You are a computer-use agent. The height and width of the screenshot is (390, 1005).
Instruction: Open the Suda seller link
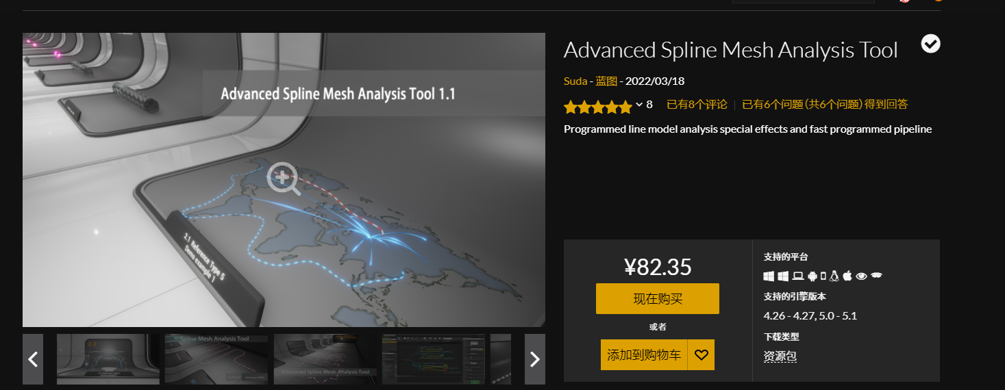[575, 81]
